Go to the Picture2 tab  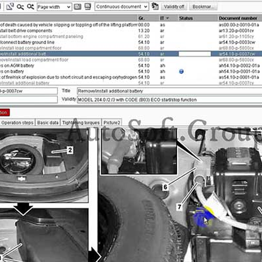[112, 123]
